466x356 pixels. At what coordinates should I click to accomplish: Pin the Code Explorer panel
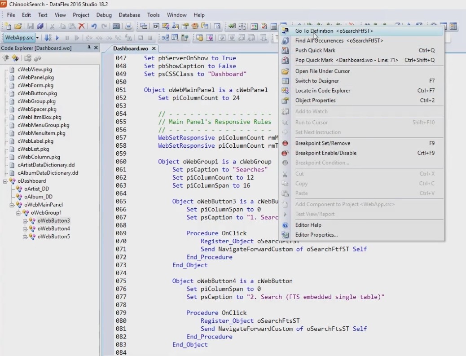[89, 48]
